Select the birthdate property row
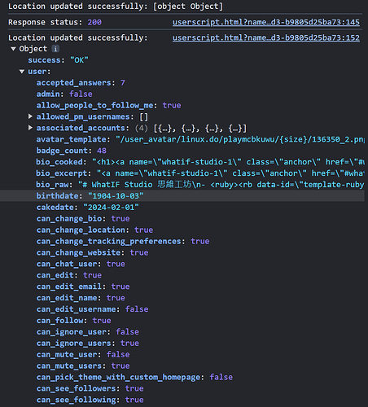This screenshot has width=368, height=407. 182,196
